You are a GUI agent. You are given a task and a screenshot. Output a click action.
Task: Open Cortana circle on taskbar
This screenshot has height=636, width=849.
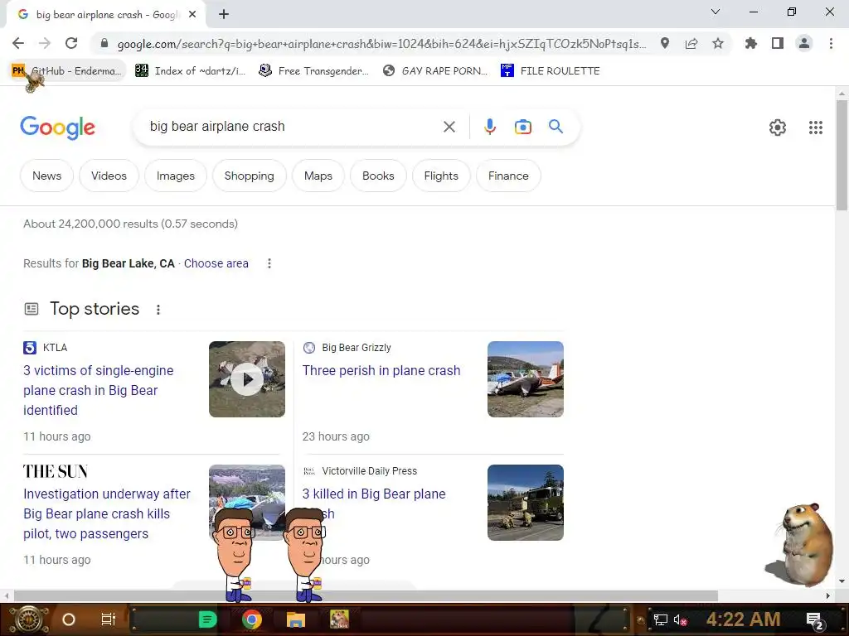pos(69,619)
